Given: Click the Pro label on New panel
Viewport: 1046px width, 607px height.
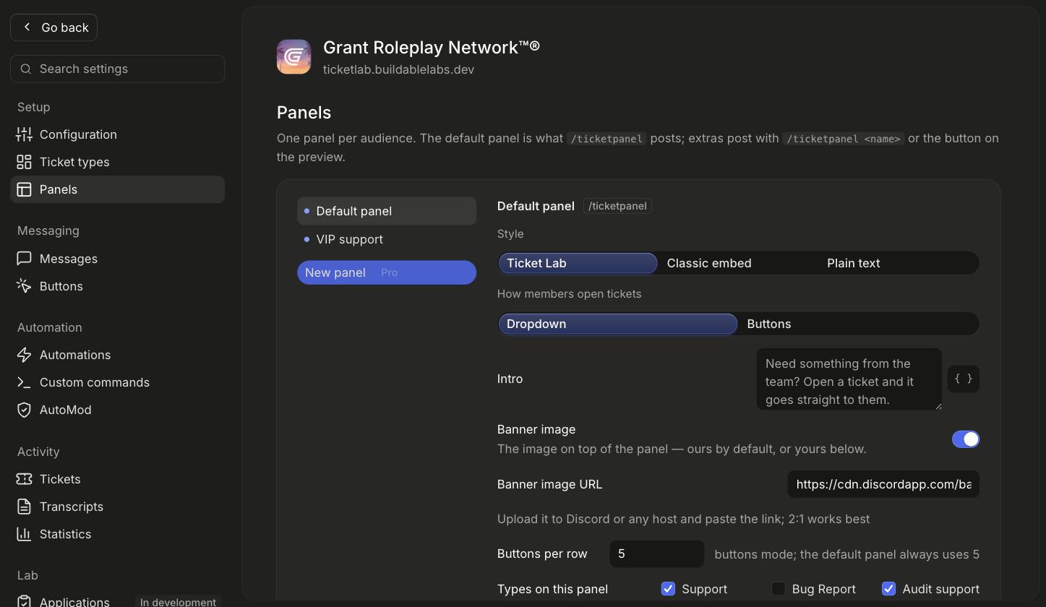Looking at the screenshot, I should pyautogui.click(x=389, y=272).
